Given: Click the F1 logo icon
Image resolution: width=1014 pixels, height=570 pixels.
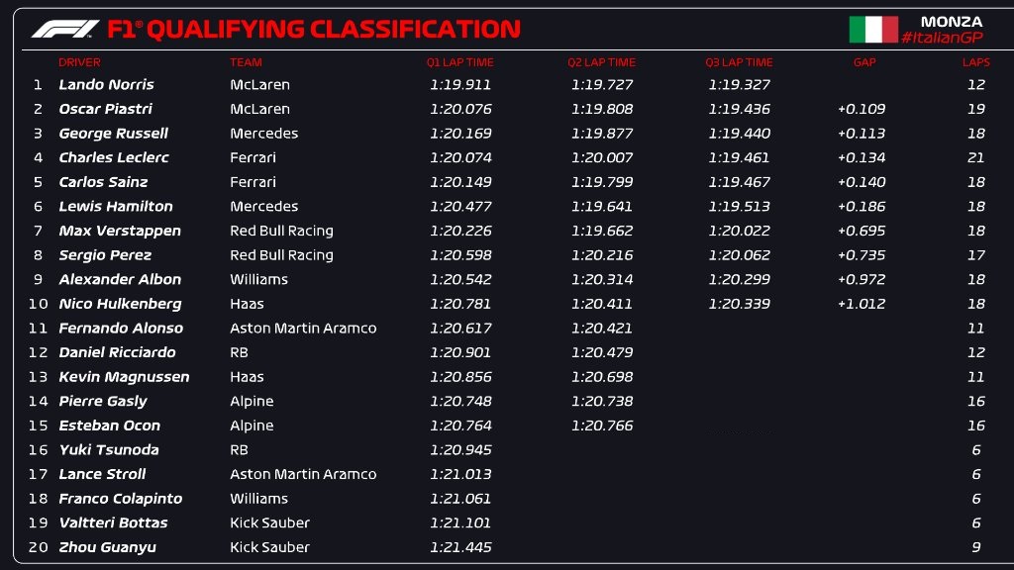Looking at the screenshot, I should pyautogui.click(x=65, y=29).
